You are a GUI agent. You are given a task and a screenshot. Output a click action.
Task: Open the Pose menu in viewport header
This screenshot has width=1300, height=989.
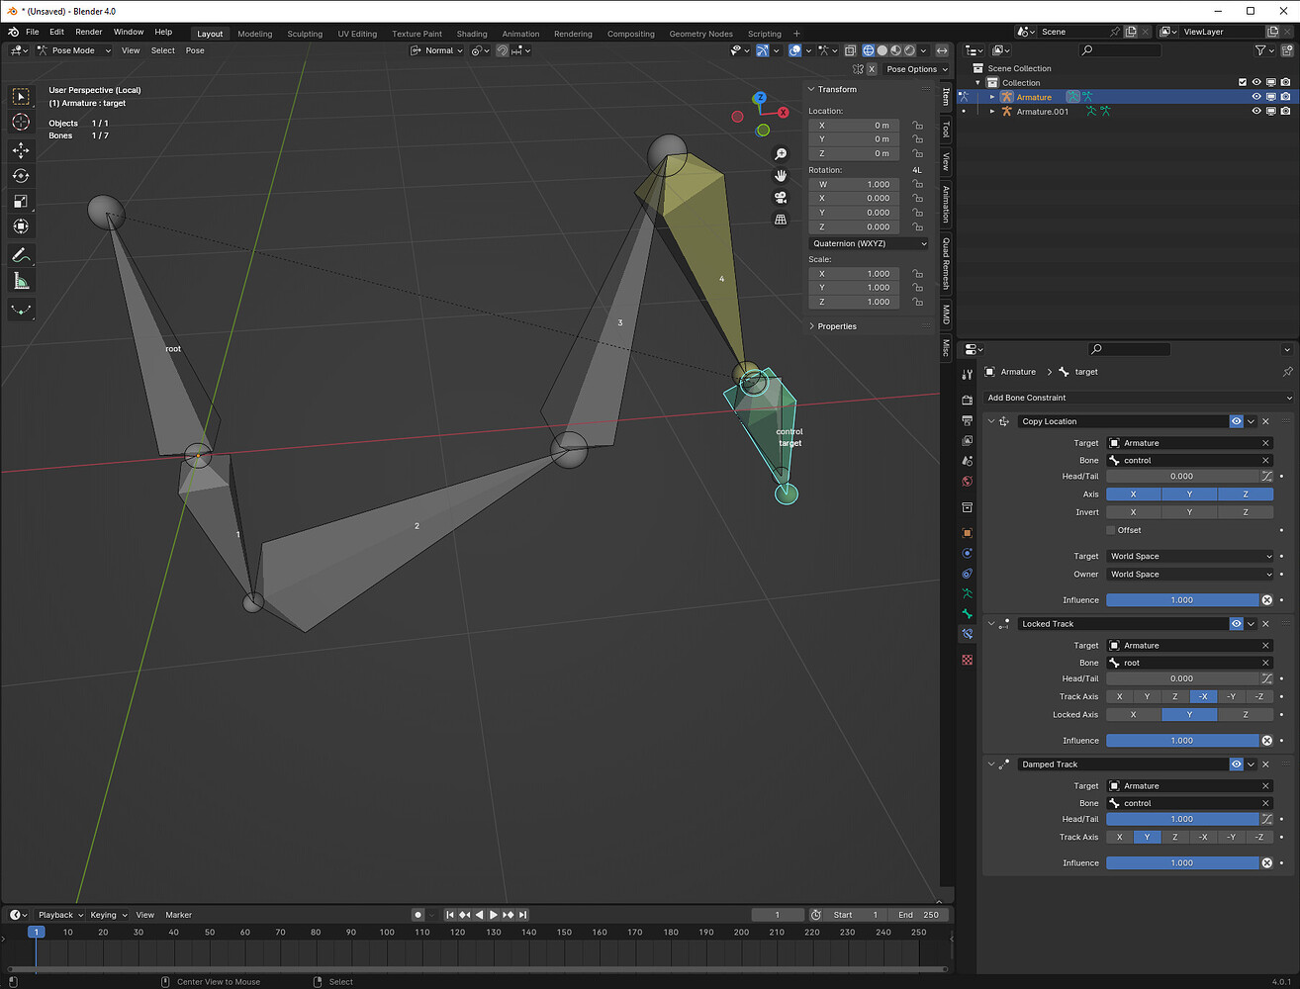point(195,50)
